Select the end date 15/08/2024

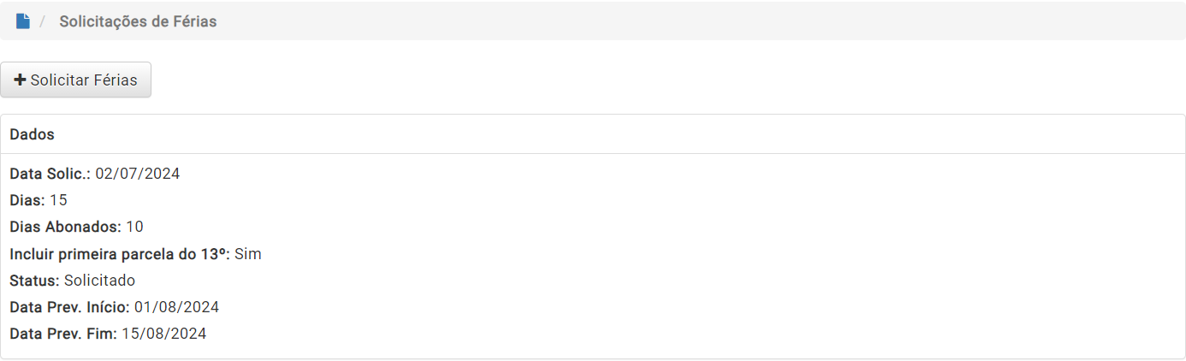(x=164, y=334)
